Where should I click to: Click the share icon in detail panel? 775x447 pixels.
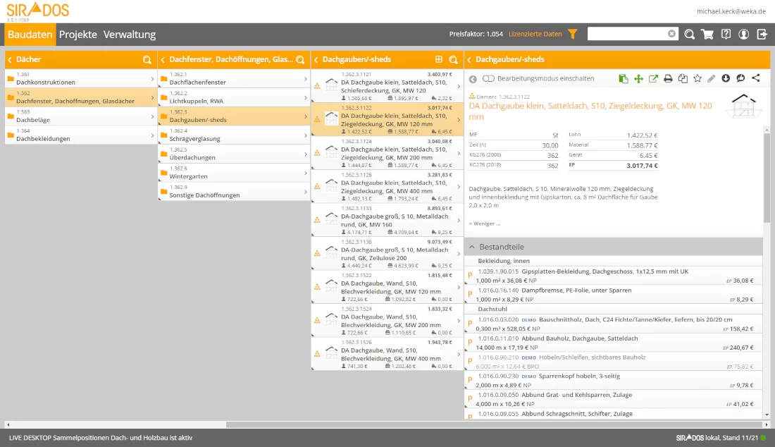(x=756, y=78)
